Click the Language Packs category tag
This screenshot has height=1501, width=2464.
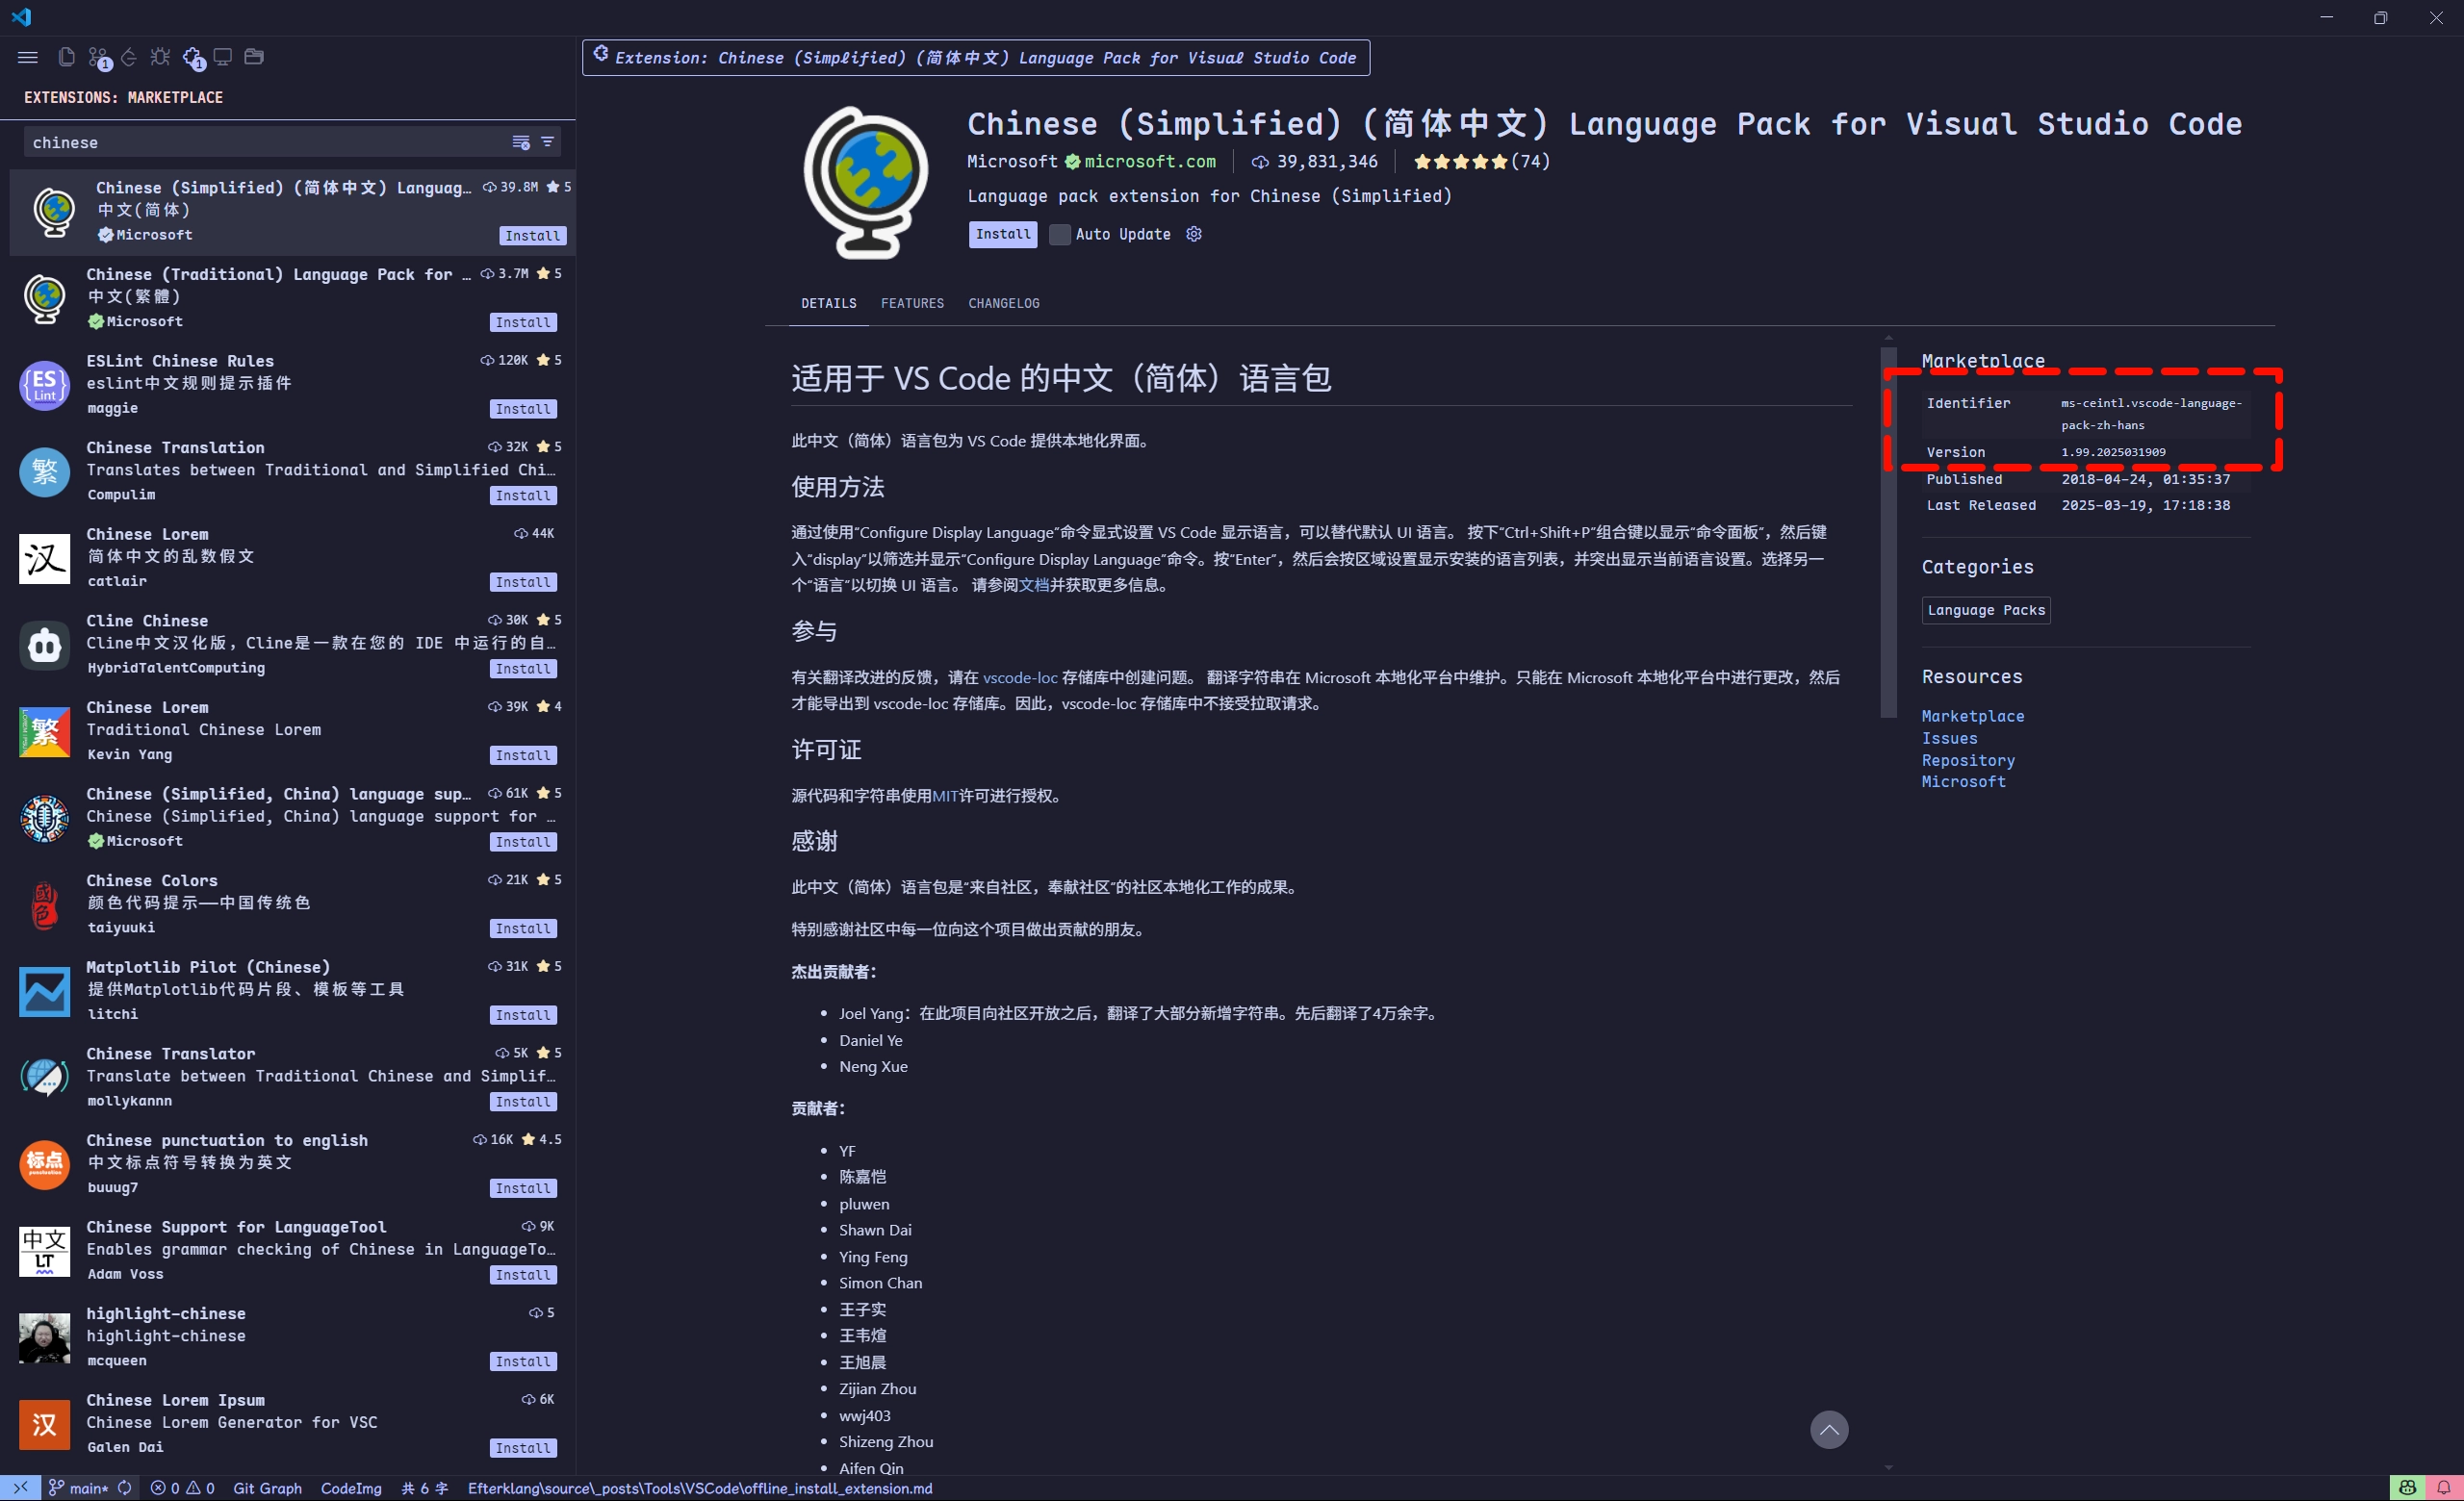point(1986,611)
